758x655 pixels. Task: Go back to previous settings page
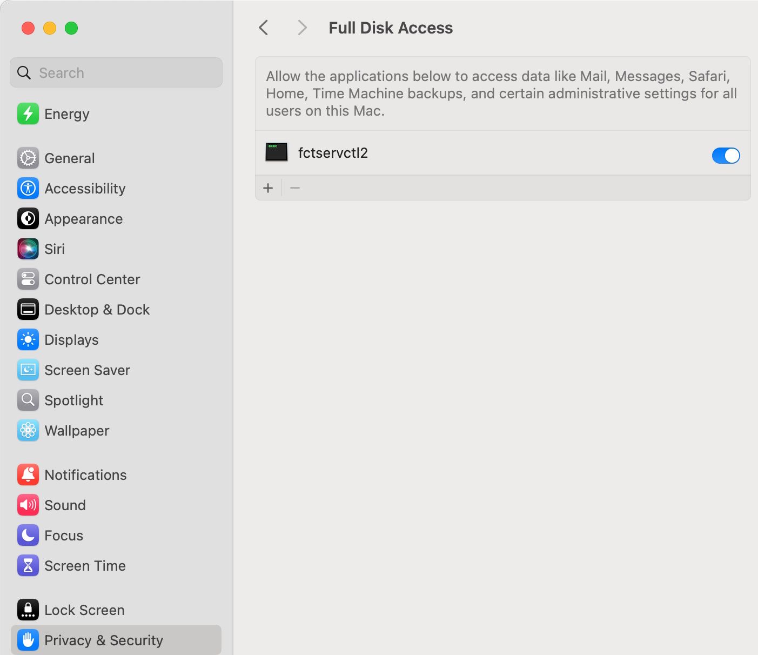[264, 28]
